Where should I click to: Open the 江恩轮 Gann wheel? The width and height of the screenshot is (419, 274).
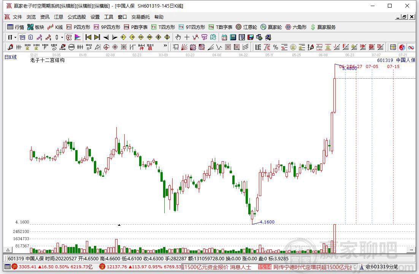246,27
